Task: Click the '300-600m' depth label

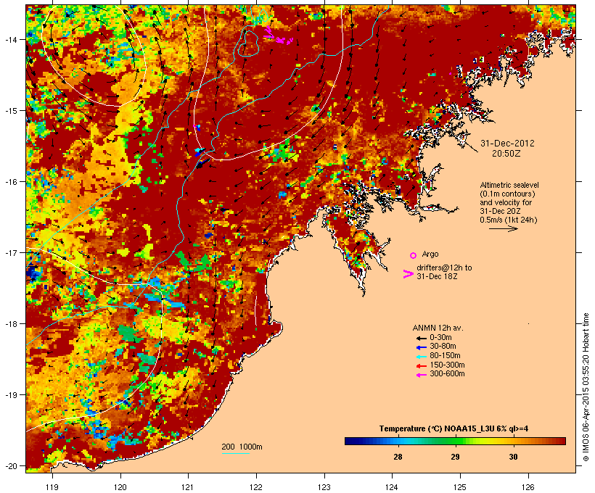Action: (x=447, y=374)
